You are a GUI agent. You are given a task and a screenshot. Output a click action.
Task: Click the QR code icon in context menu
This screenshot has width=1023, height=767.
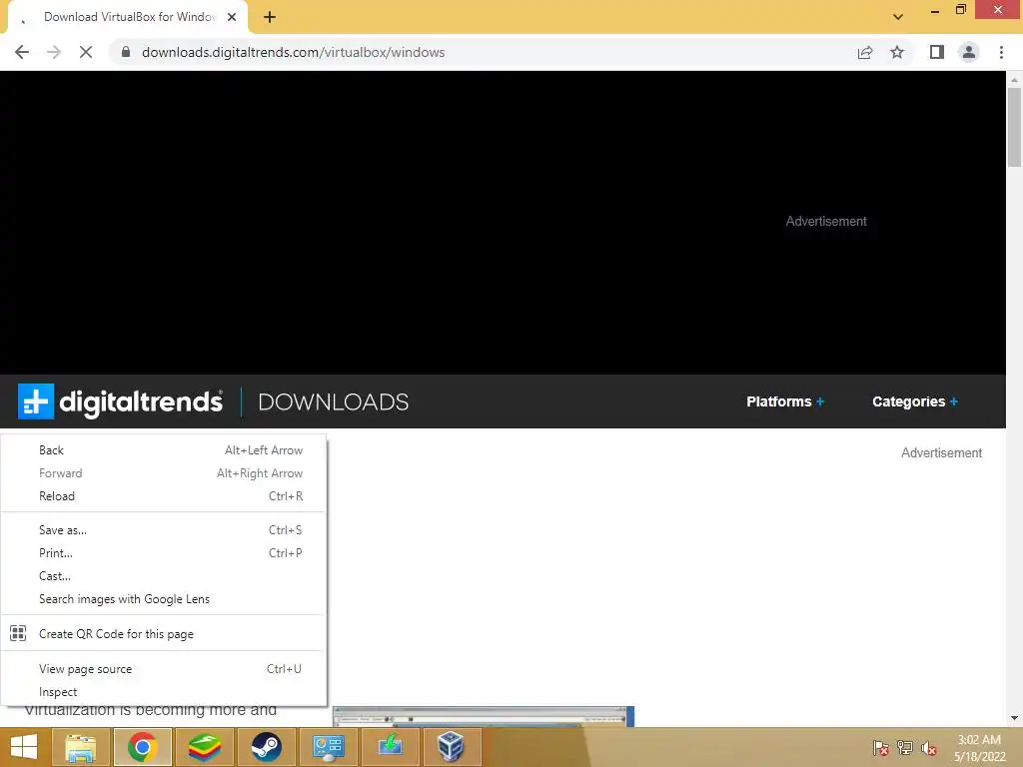tap(18, 633)
